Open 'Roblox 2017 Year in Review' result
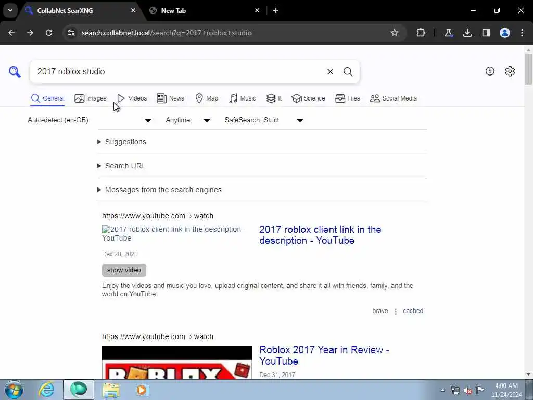The width and height of the screenshot is (533, 400). click(x=324, y=355)
